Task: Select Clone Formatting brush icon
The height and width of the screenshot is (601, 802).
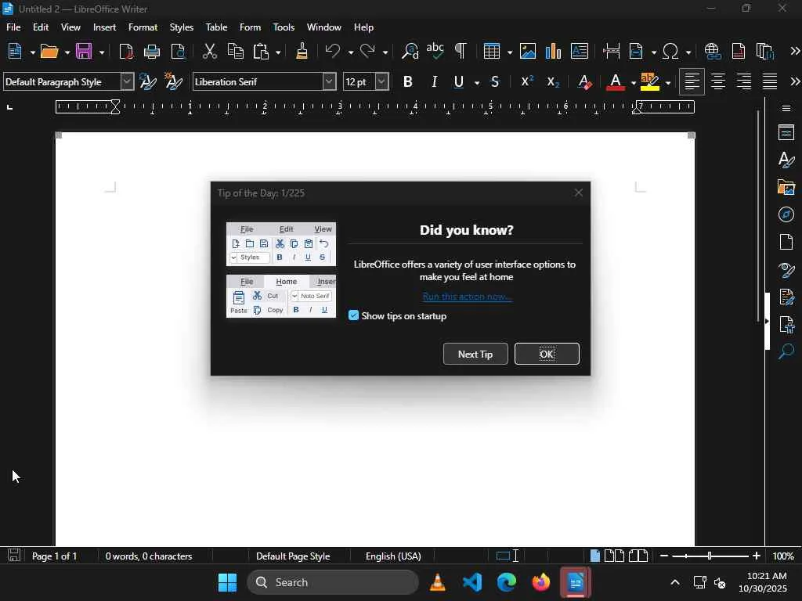Action: click(302, 52)
